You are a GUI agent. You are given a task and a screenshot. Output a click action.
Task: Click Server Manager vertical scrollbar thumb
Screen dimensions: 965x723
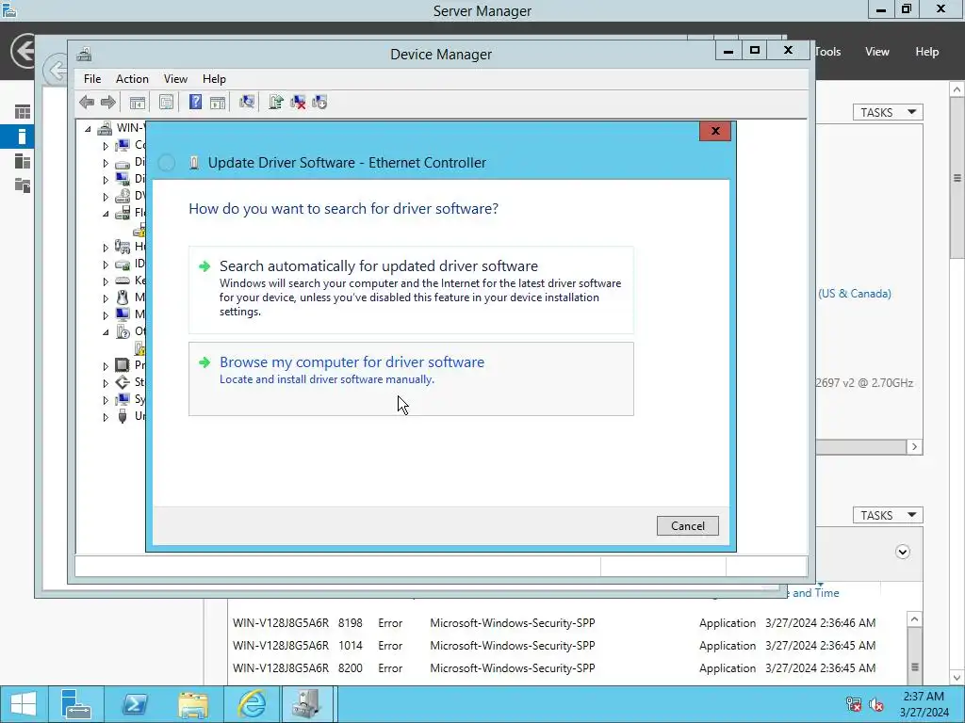point(957,178)
